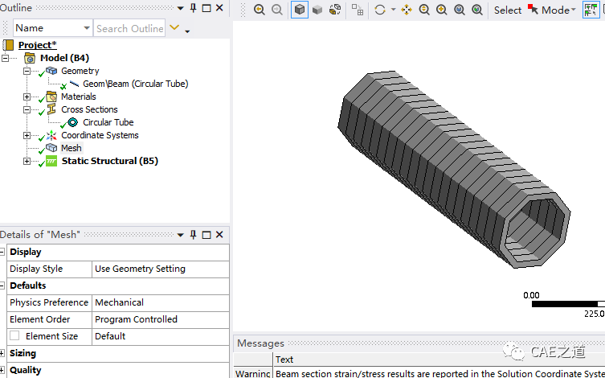Click the Beam section strain/stress warning message
The width and height of the screenshot is (605, 378).
click(439, 373)
